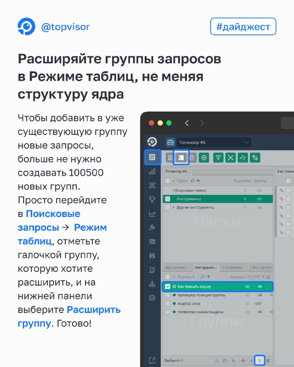The width and height of the screenshot is (294, 367).
Task: Open the positions bar chart sidebar icon
Action: 152,171
